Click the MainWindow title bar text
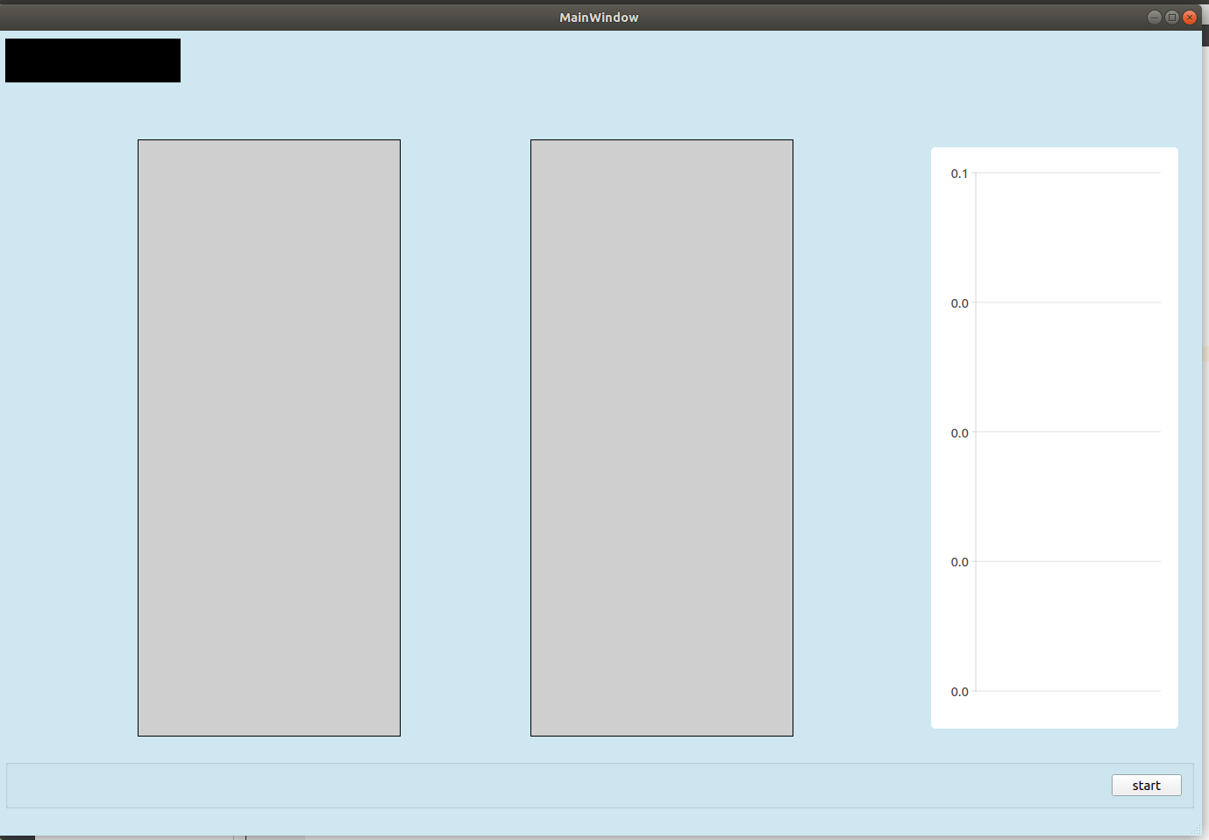The width and height of the screenshot is (1209, 840). point(599,17)
